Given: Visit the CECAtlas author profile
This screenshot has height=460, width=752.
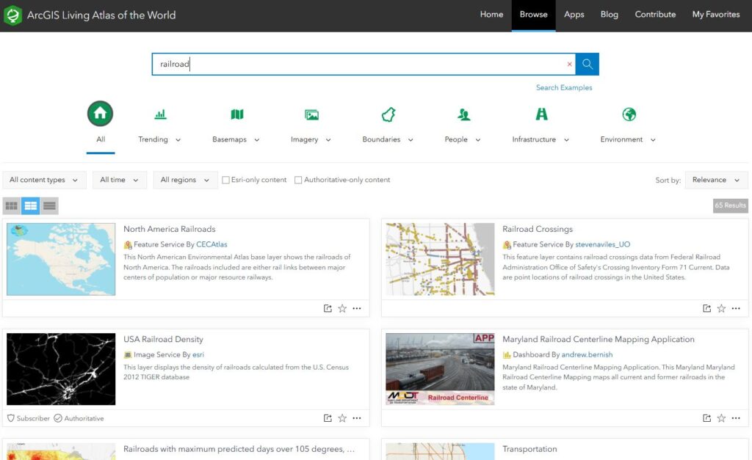Looking at the screenshot, I should 211,244.
